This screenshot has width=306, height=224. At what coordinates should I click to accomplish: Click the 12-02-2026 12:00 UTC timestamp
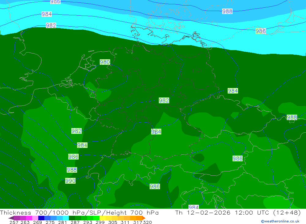point(228,212)
